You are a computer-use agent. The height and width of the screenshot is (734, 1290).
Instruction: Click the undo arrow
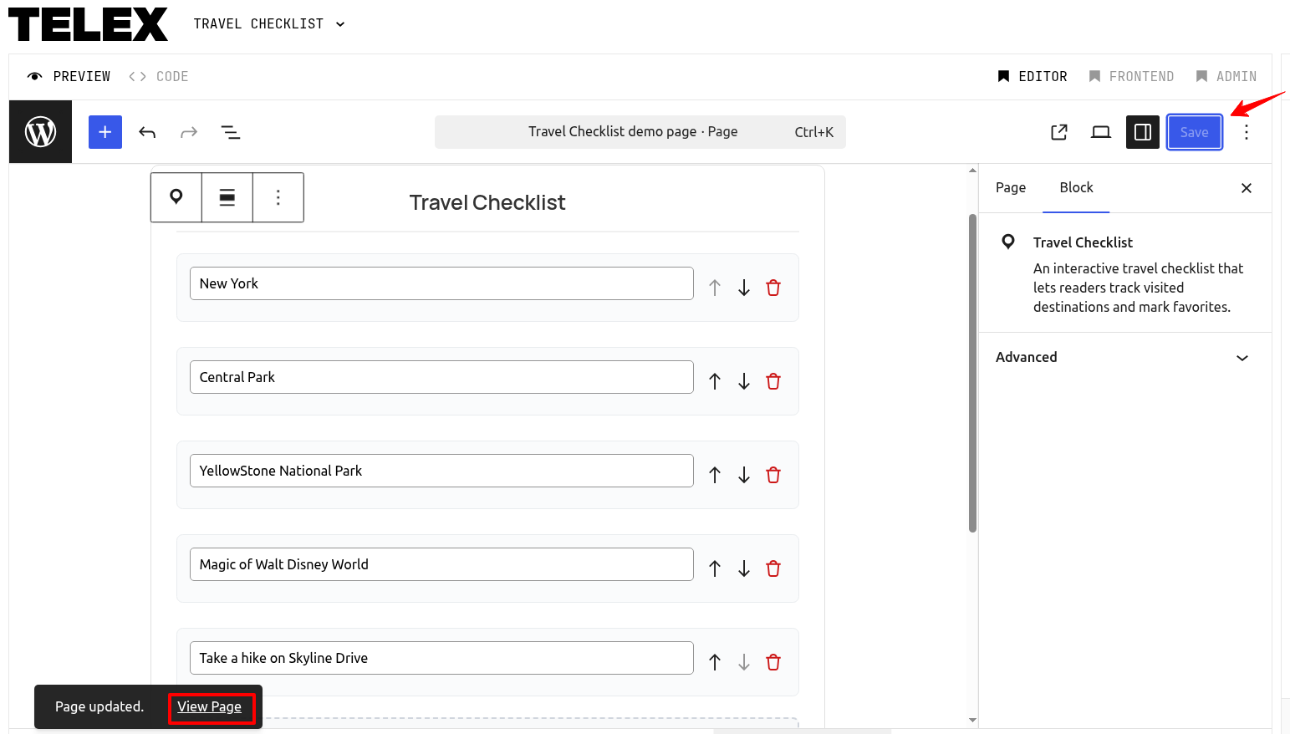(x=147, y=132)
